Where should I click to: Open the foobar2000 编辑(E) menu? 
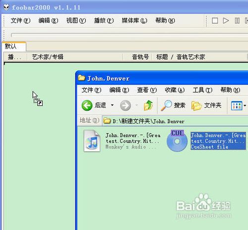[48, 21]
